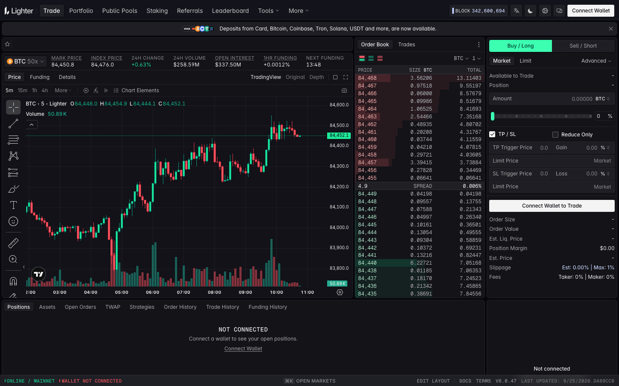Switch the chart to Depth view

click(317, 77)
